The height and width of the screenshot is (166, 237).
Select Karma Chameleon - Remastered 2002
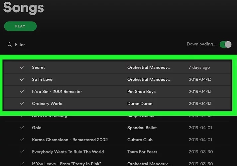click(x=70, y=140)
